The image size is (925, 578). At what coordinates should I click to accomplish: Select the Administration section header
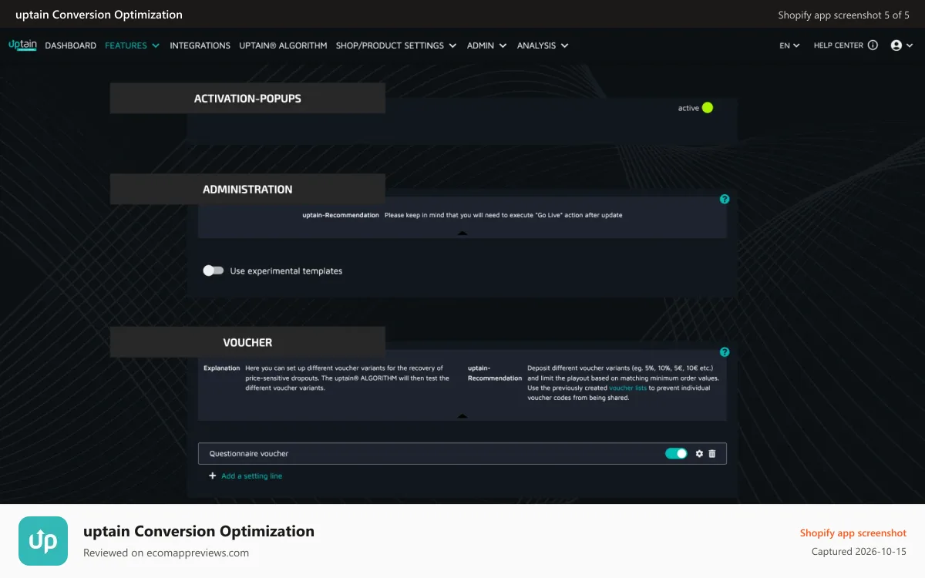[247, 189]
